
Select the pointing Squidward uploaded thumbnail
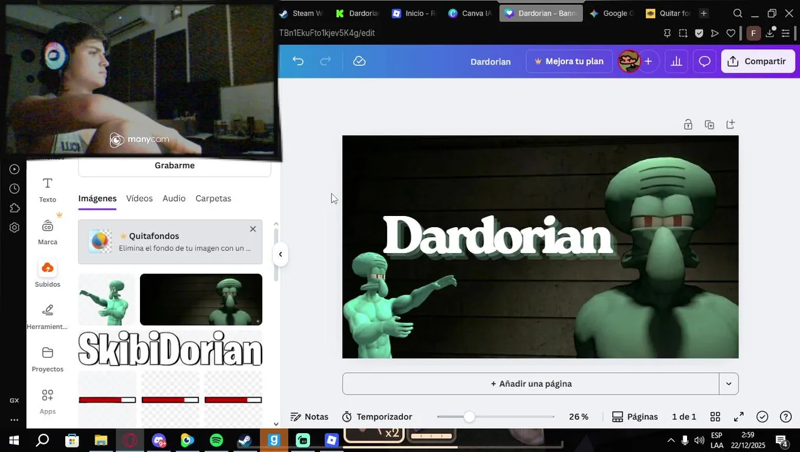point(107,299)
